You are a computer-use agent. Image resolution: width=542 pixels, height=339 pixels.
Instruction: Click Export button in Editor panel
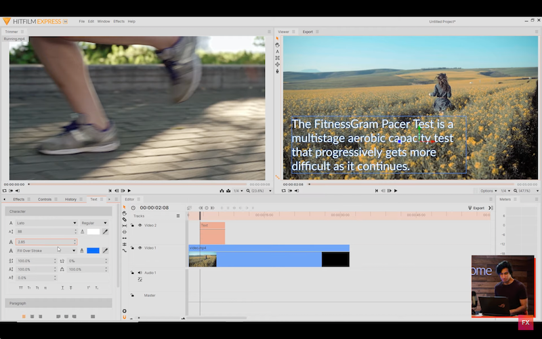[476, 208]
